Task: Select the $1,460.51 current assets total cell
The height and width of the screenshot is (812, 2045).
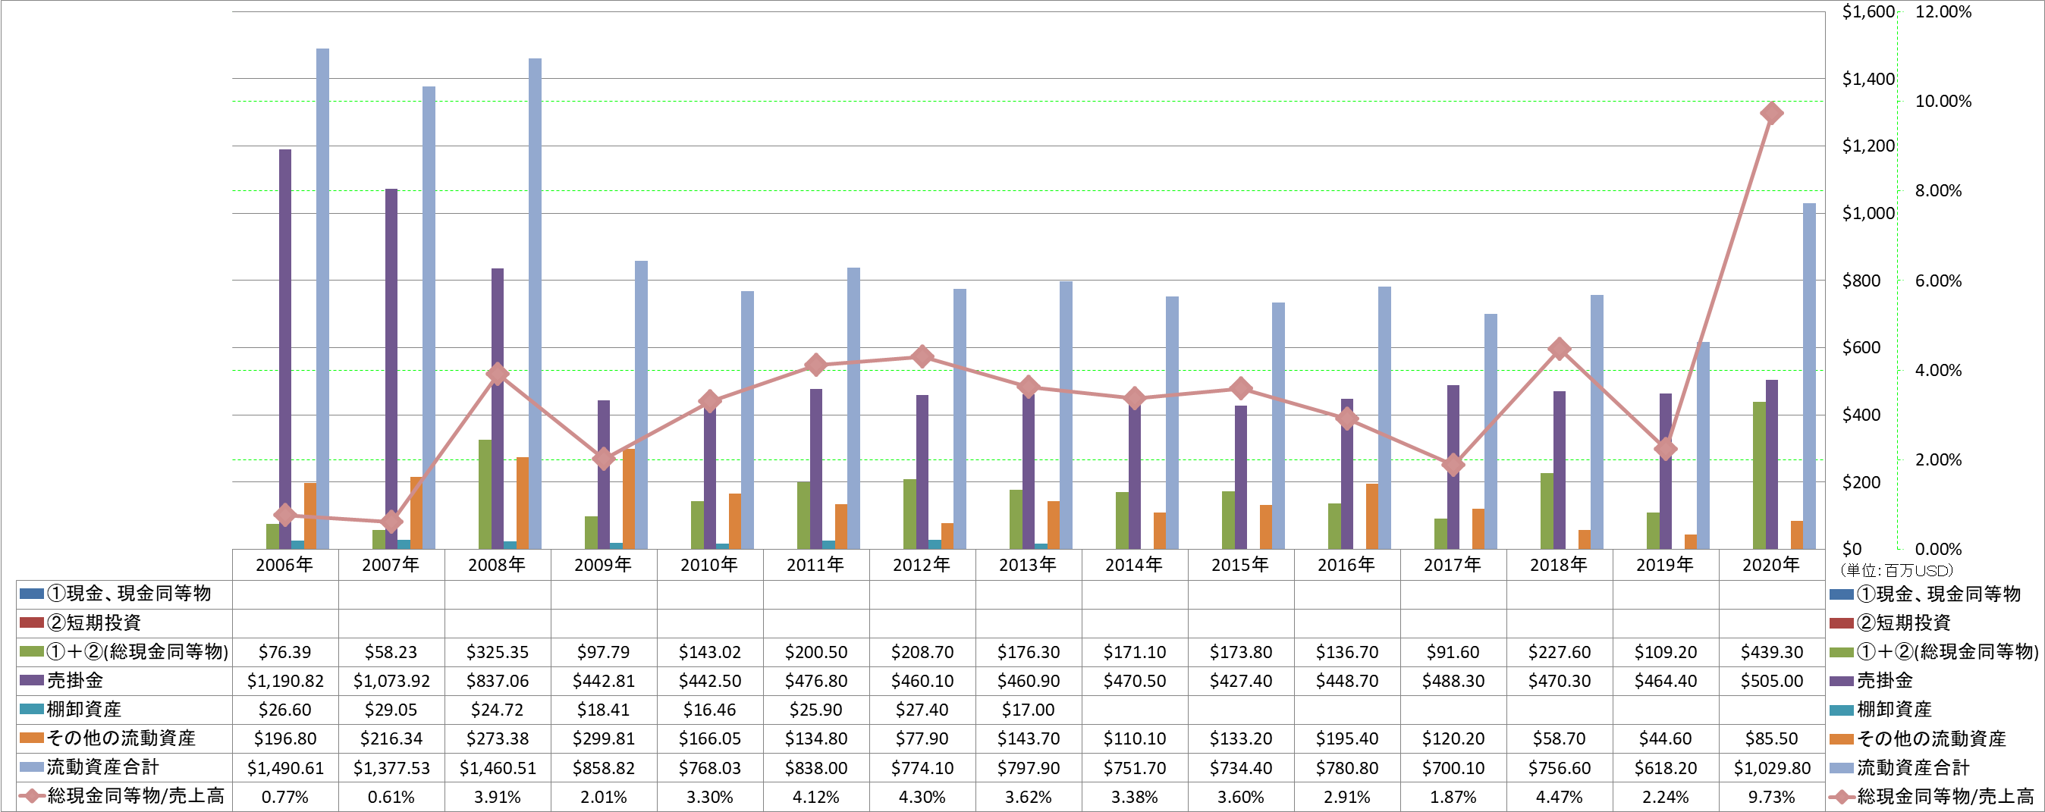Action: tap(497, 767)
